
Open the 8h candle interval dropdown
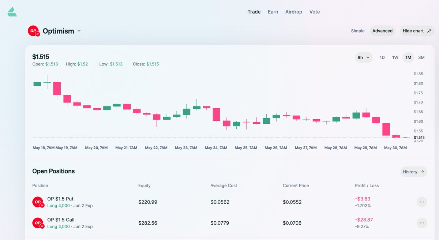tap(363, 57)
